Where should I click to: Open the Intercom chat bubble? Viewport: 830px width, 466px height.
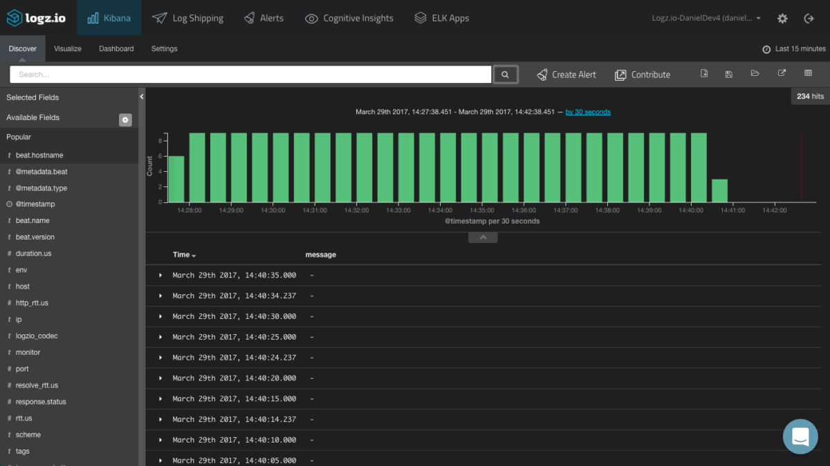[x=800, y=436]
